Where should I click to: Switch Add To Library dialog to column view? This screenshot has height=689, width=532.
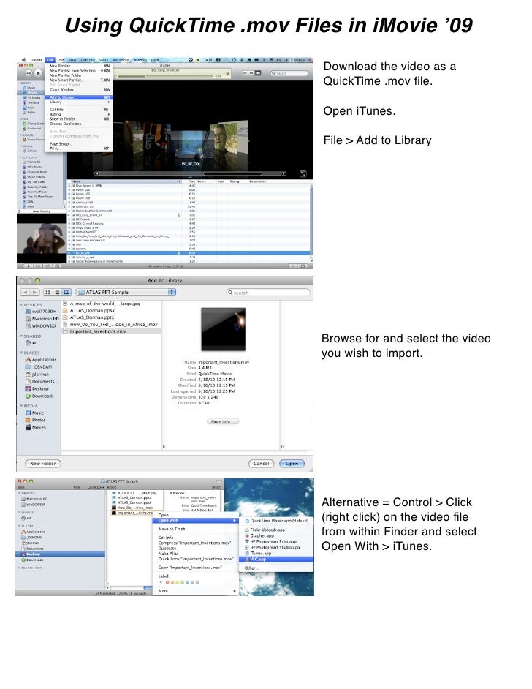66,293
